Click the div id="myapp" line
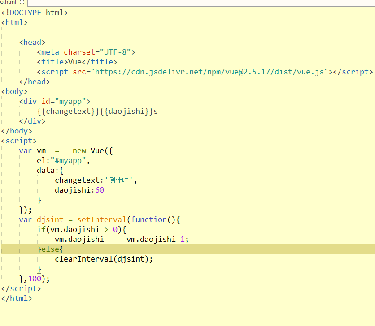 click(x=55, y=102)
